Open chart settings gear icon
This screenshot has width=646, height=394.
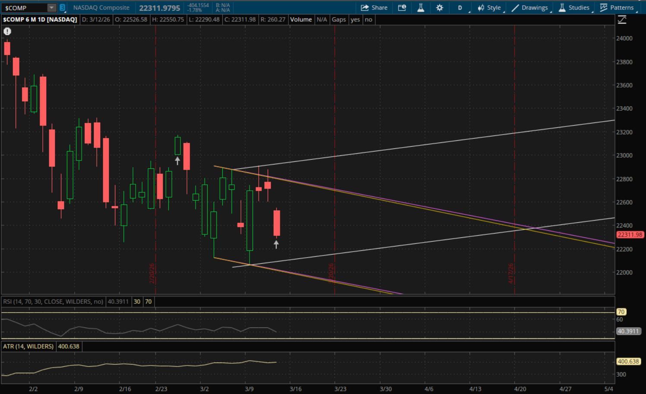click(x=440, y=8)
